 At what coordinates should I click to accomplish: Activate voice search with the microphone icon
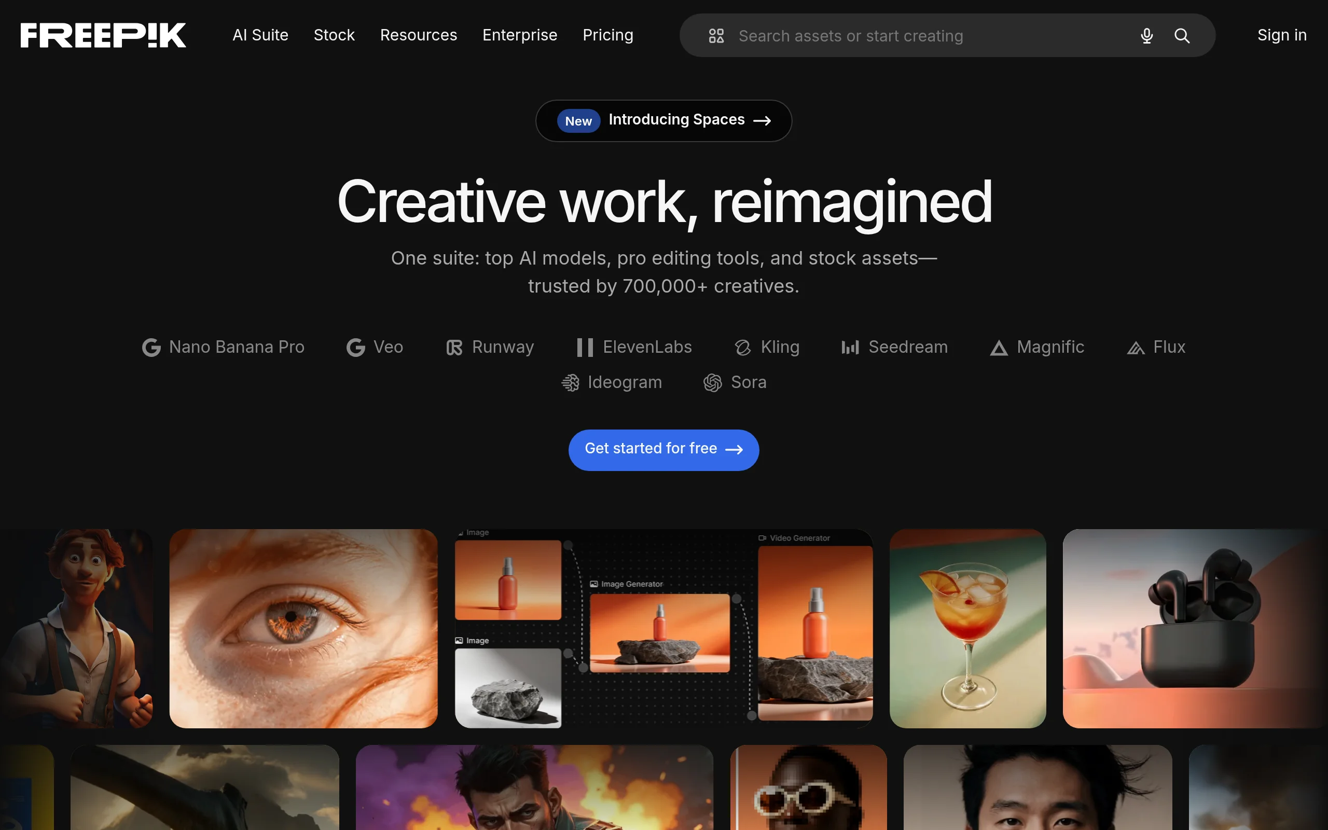(x=1147, y=36)
